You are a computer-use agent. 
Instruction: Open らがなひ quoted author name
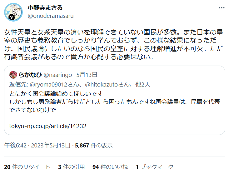pos(30,75)
